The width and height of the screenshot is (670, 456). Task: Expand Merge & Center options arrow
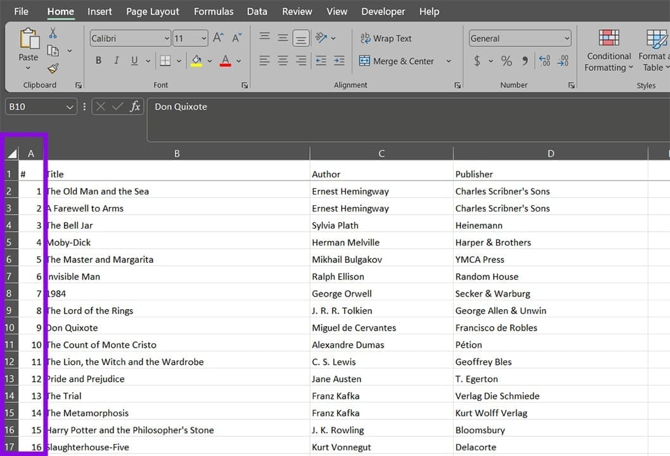tap(449, 61)
